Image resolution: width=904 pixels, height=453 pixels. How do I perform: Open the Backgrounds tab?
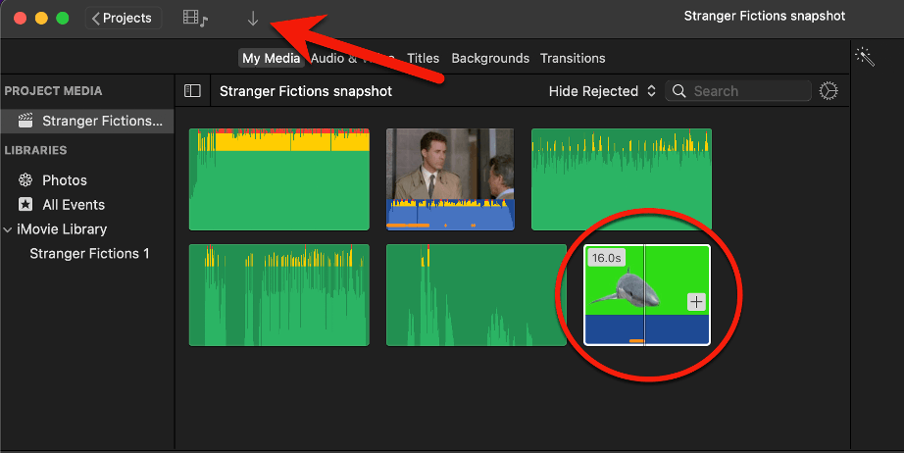(x=490, y=58)
